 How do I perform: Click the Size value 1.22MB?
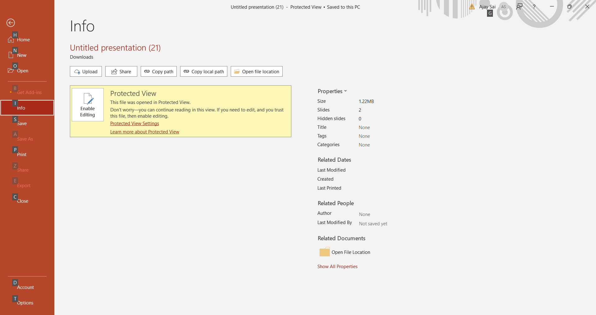(366, 101)
